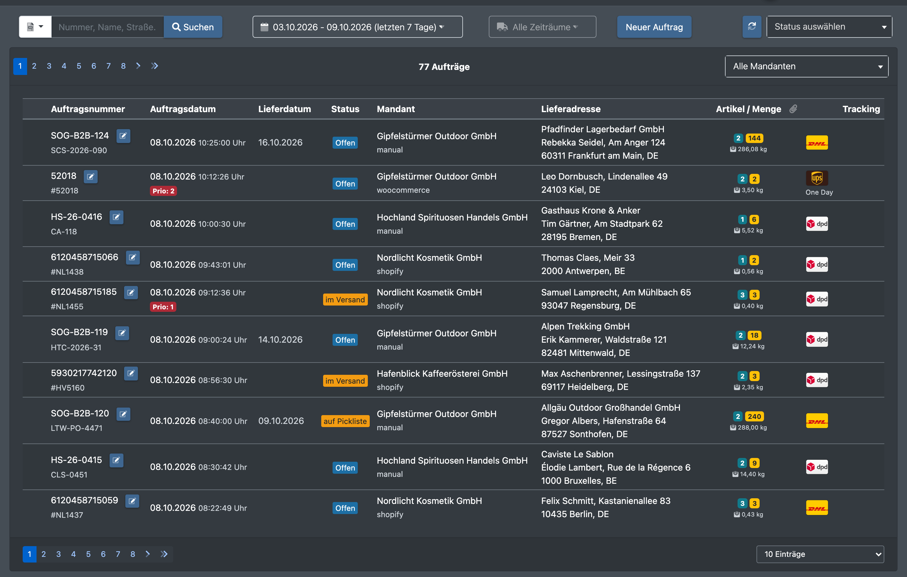Open document type dropdown beside search field
This screenshot has height=577, width=907.
[x=35, y=27]
